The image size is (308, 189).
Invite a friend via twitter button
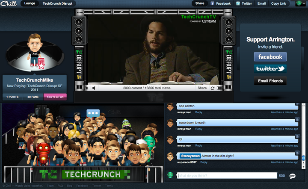(270, 69)
